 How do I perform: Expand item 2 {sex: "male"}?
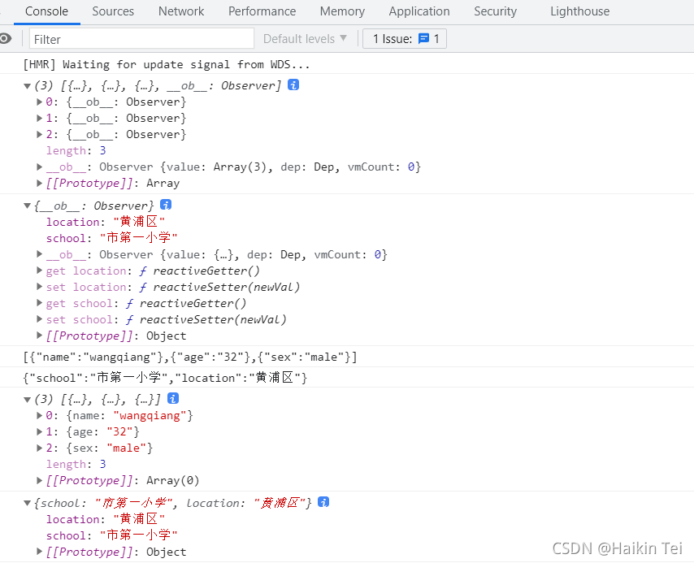point(39,448)
